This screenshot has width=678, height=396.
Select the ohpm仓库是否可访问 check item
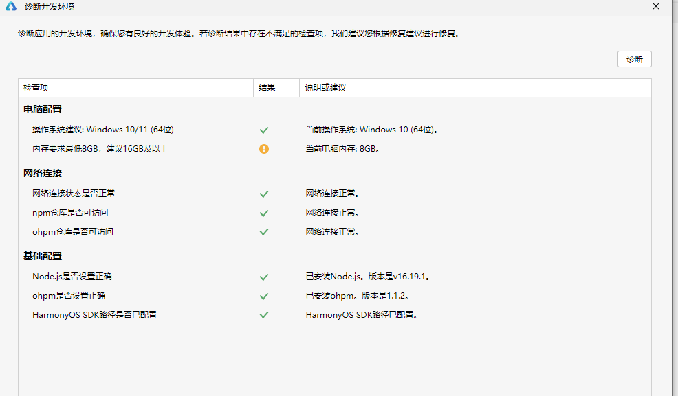pyautogui.click(x=73, y=232)
